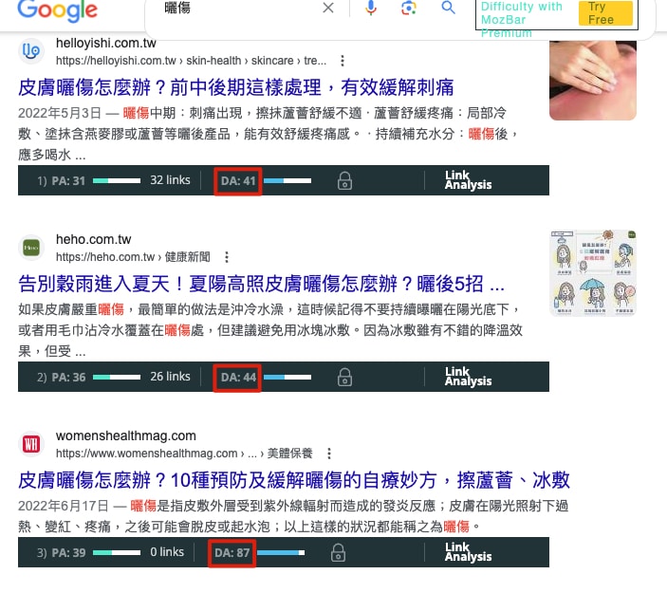Open Link Analysis for result 3
The width and height of the screenshot is (667, 593).
coord(468,552)
